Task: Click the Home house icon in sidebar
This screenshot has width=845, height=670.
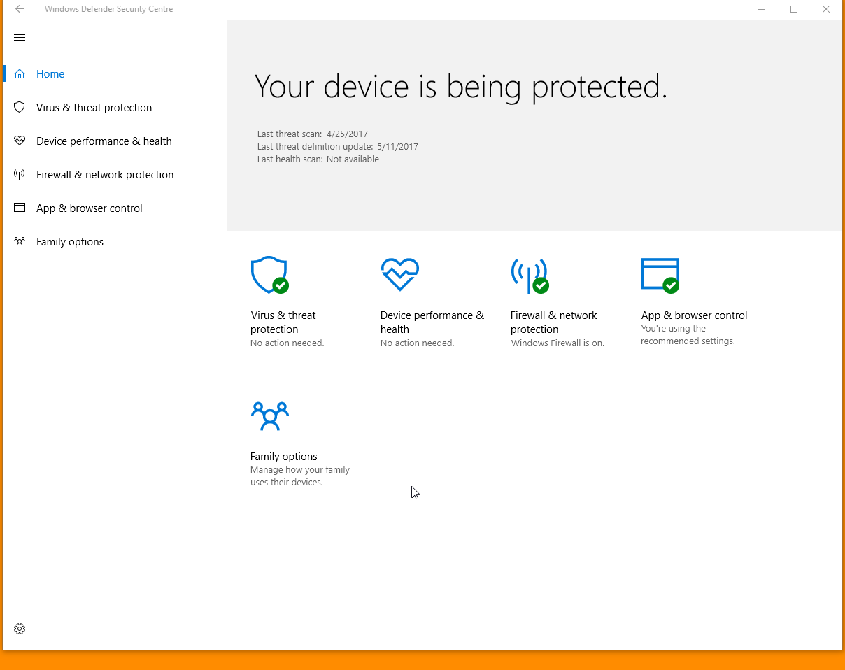Action: click(x=20, y=74)
